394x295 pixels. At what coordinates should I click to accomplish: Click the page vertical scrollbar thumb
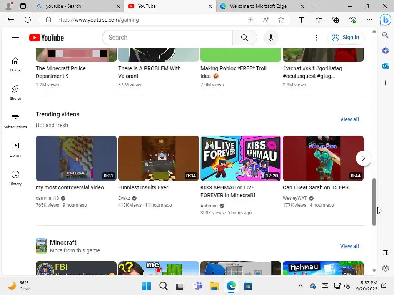[374, 202]
